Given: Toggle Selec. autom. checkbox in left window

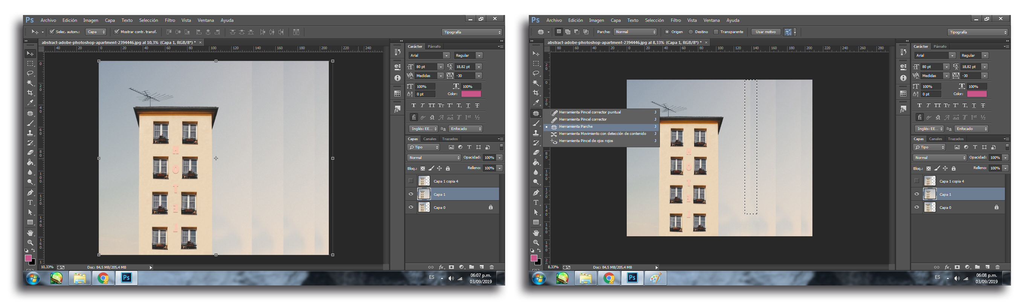Looking at the screenshot, I should [52, 32].
